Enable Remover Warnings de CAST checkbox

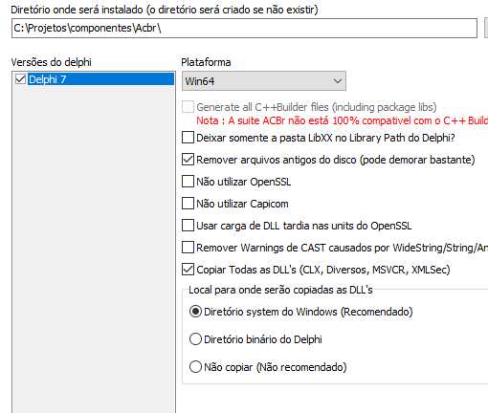pos(188,248)
